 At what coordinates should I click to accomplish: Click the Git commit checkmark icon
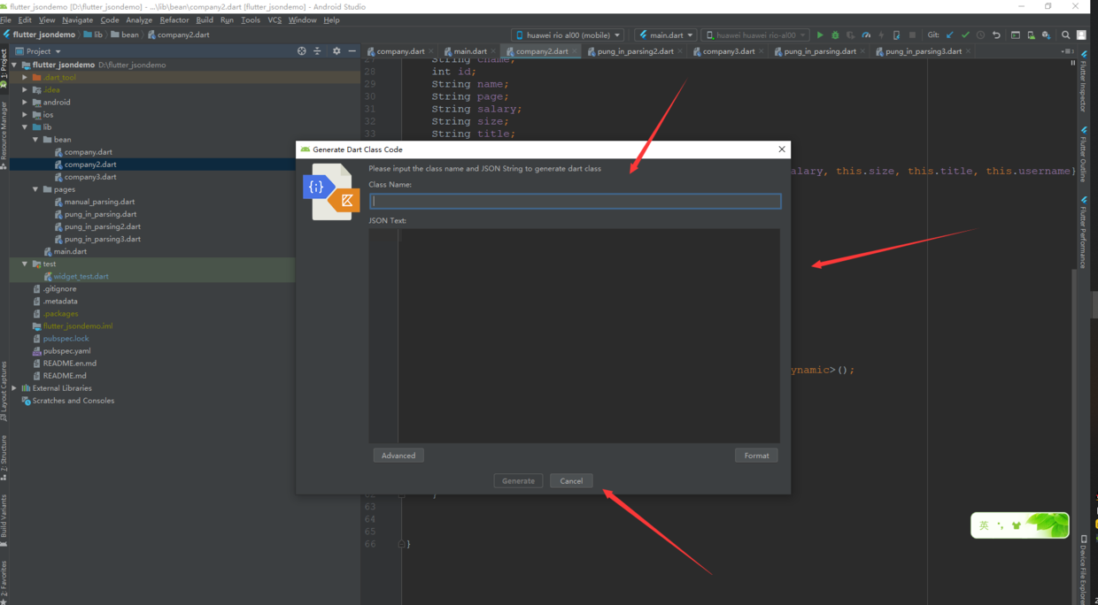965,35
